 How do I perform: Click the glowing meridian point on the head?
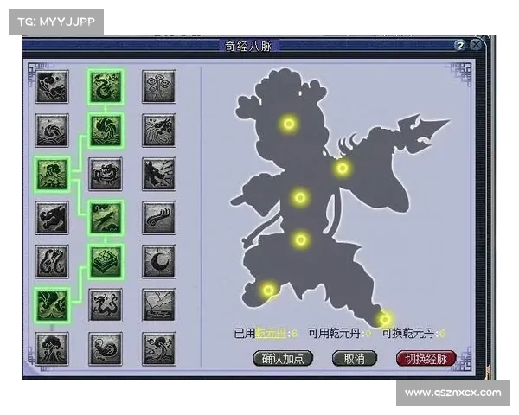coord(289,124)
